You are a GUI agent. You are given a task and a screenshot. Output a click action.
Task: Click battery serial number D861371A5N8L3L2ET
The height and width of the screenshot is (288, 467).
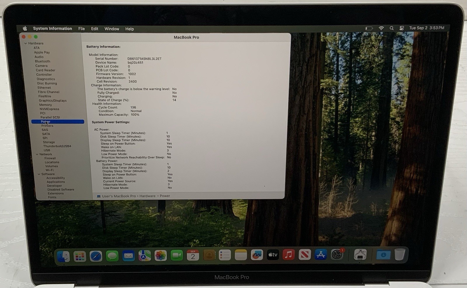[x=144, y=59]
